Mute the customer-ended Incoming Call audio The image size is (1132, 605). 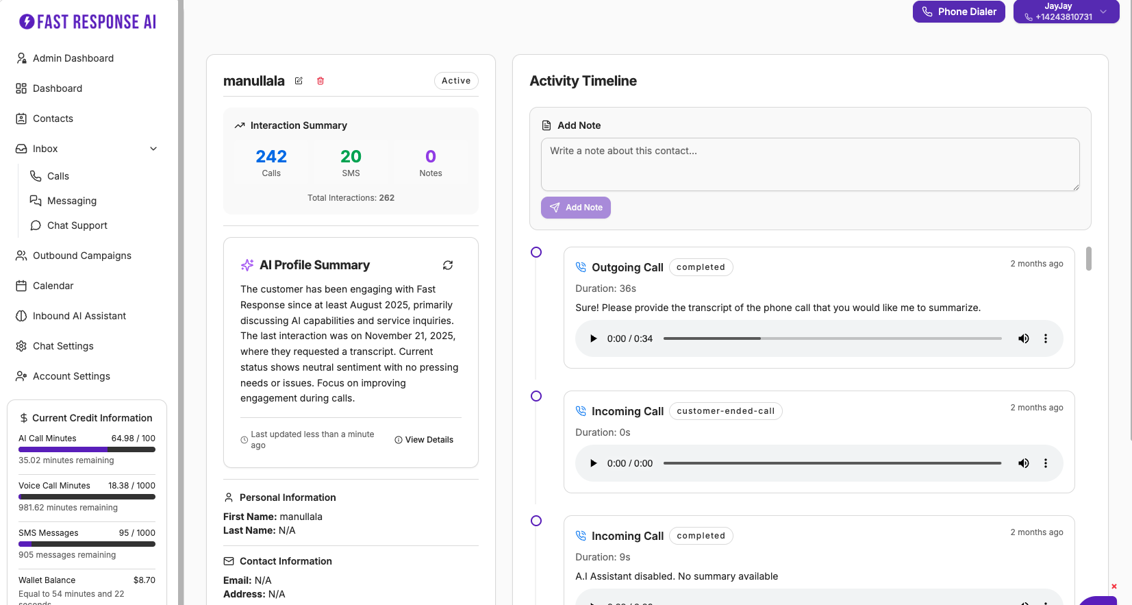click(1023, 463)
